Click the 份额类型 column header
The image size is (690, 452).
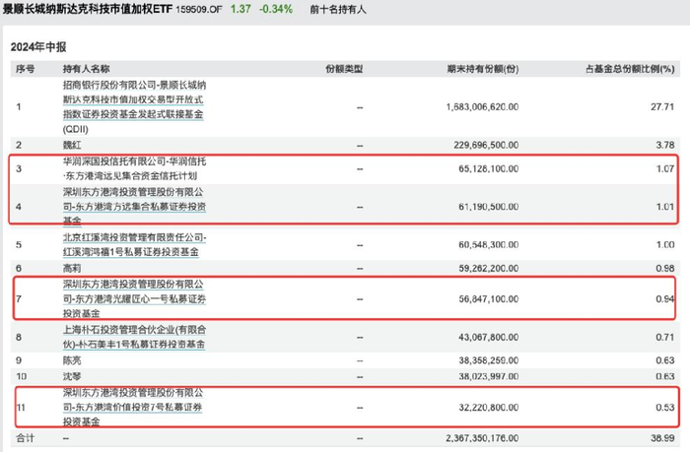pyautogui.click(x=344, y=69)
